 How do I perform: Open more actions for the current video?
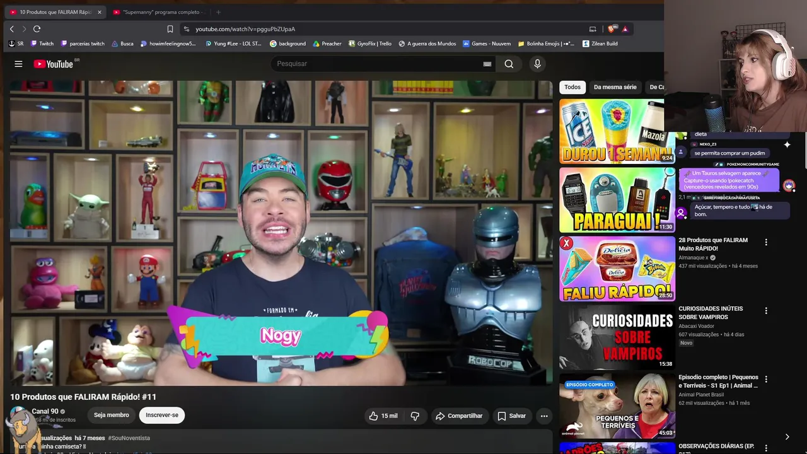pyautogui.click(x=544, y=416)
